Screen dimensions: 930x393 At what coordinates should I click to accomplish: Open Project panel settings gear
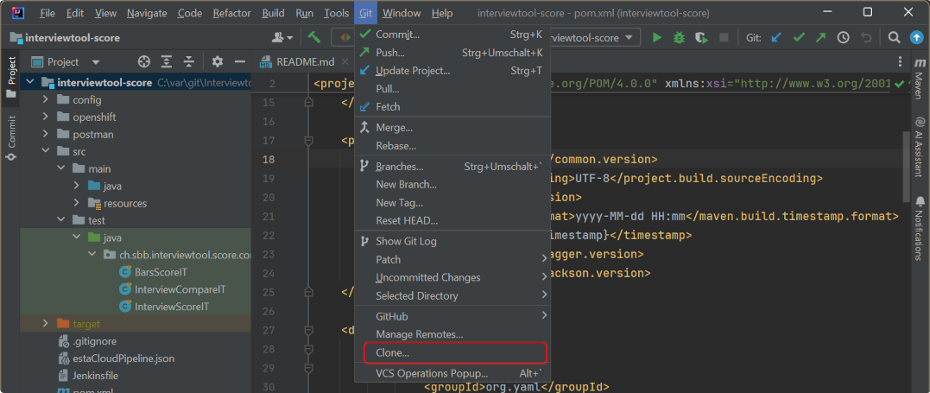pos(217,61)
